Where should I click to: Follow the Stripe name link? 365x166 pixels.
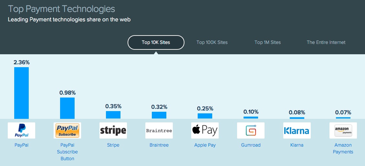click(x=113, y=145)
